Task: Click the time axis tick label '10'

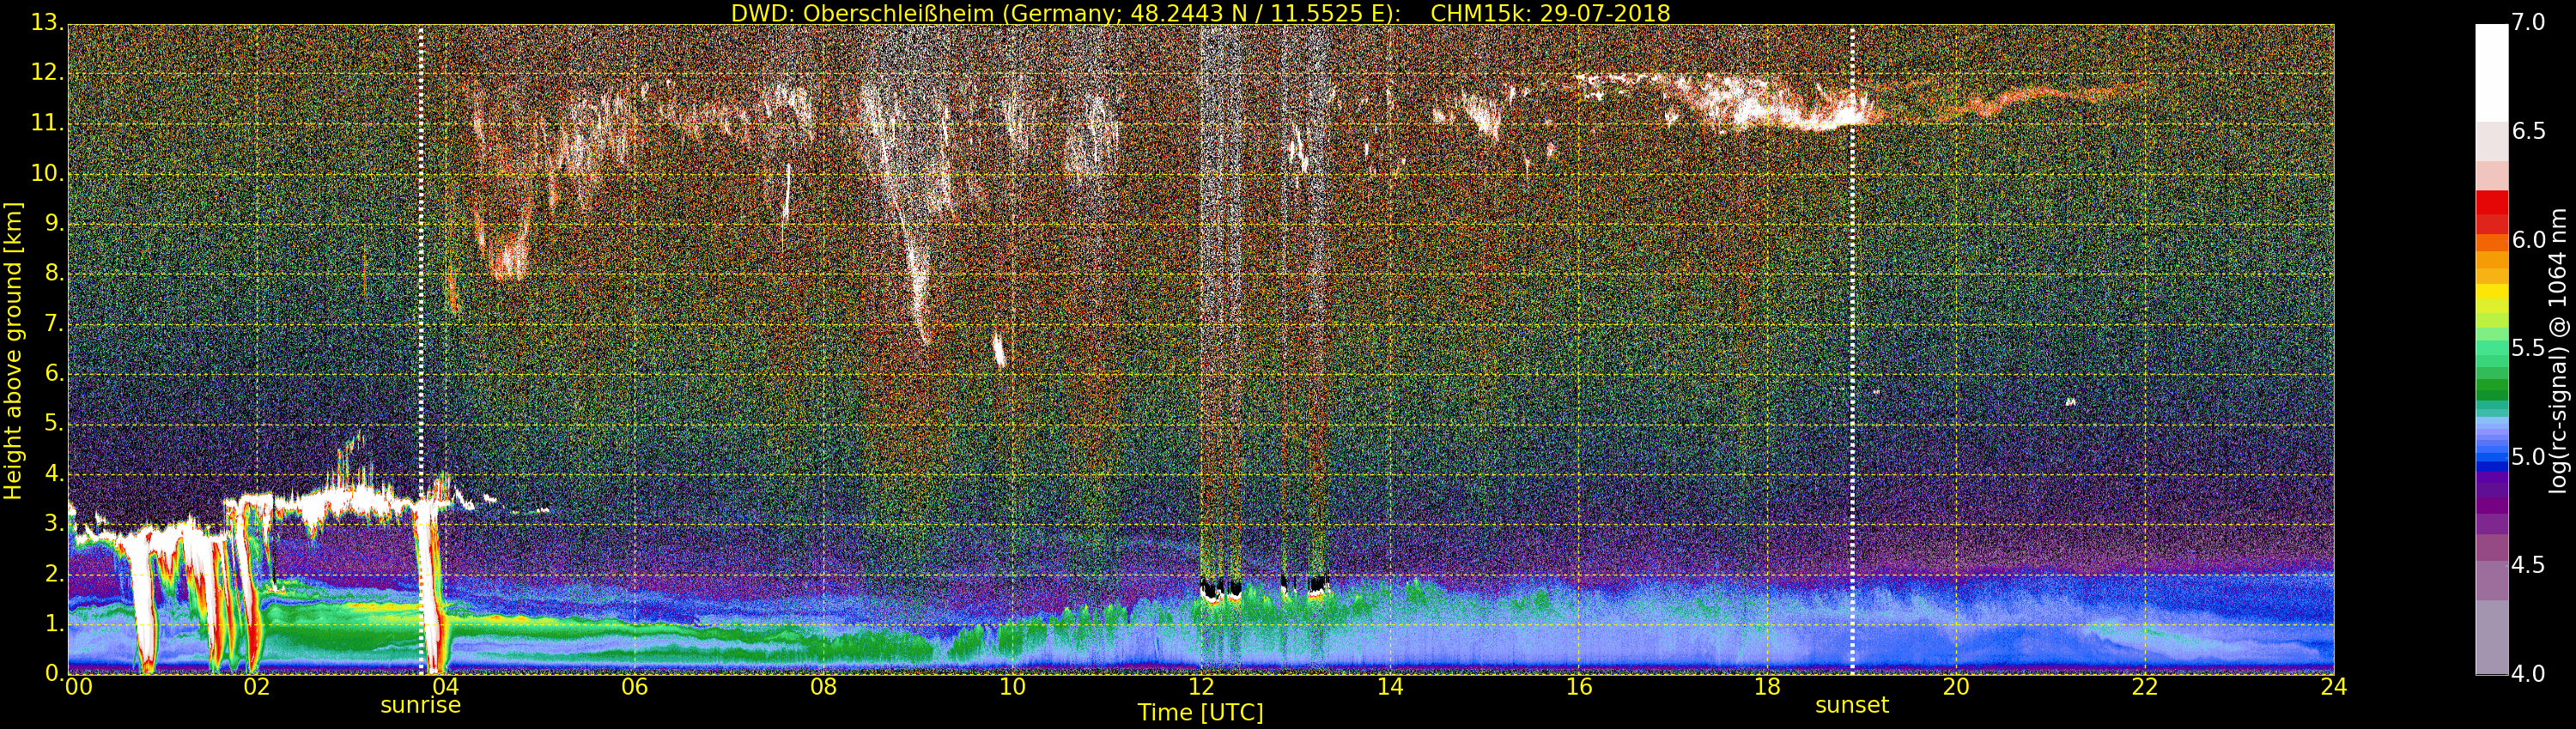Action: (x=1012, y=687)
